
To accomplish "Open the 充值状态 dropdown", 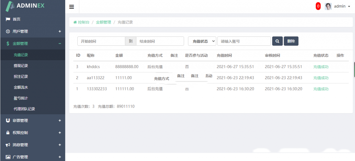I will coord(202,41).
